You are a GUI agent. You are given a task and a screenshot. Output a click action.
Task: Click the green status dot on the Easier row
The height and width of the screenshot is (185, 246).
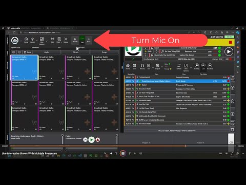pos(219,48)
